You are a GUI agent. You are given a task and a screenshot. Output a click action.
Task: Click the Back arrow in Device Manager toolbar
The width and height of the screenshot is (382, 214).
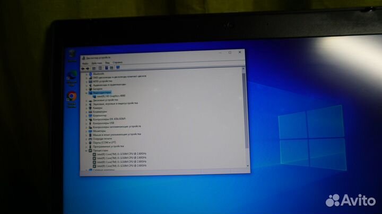click(83, 69)
